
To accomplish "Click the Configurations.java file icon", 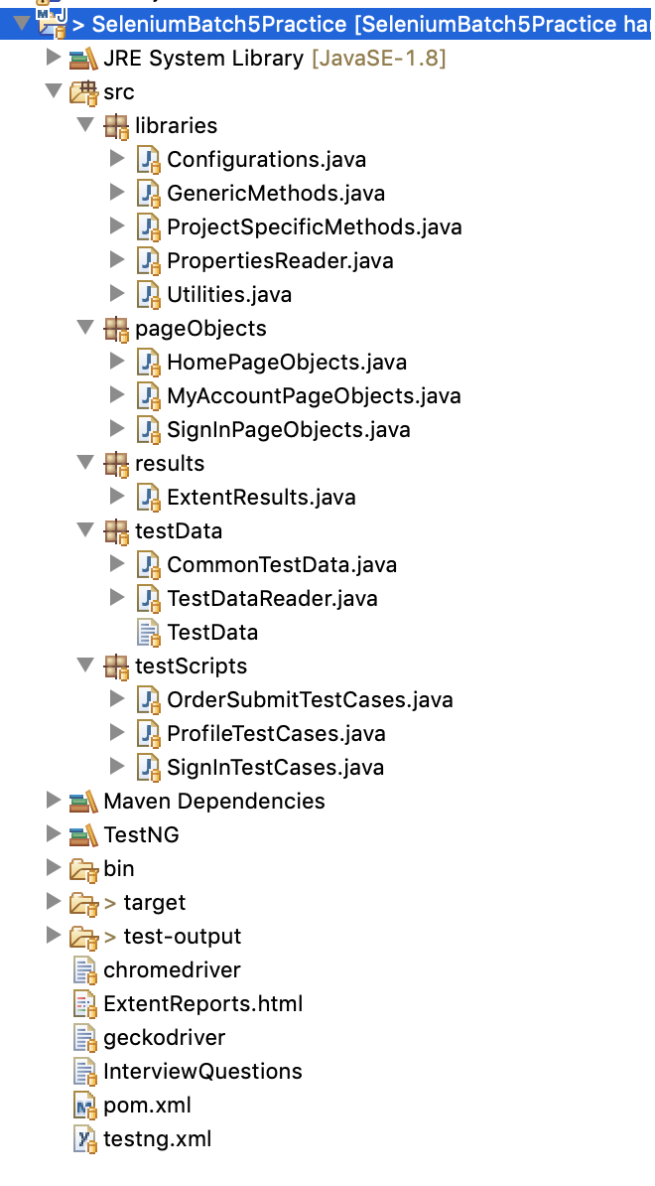I will (x=149, y=160).
